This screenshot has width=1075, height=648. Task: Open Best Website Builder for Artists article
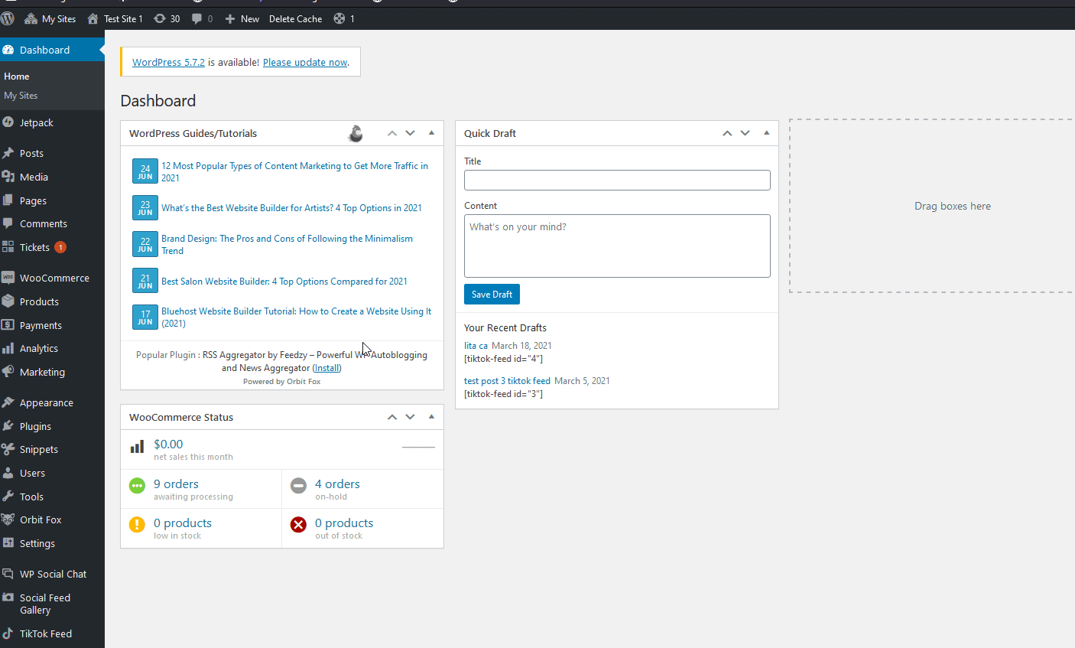tap(291, 208)
